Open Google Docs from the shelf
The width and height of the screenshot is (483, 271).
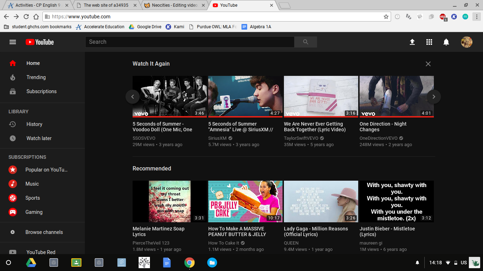[x=167, y=263]
